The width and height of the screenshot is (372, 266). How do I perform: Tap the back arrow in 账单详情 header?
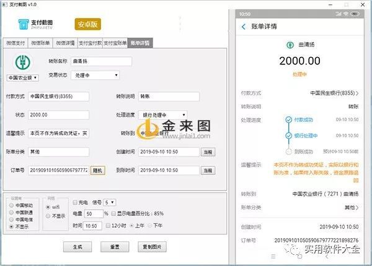[243, 27]
